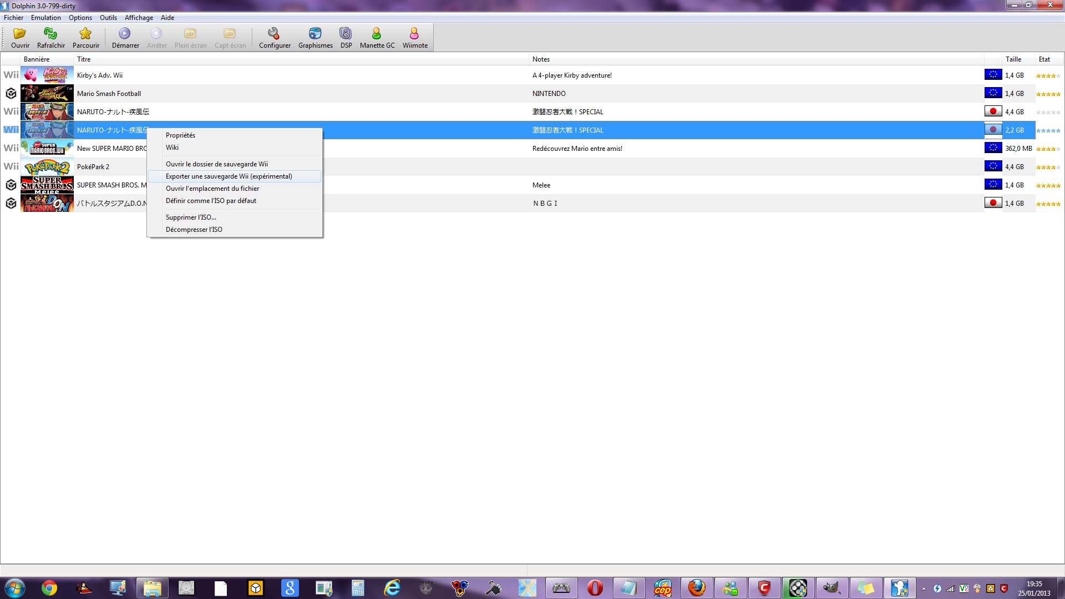Open Opera from the taskbar
Screen dimensions: 1065x599
pos(595,588)
